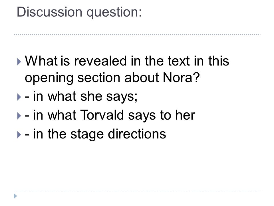
Task: Click the bullet arrow beside 'in what Torvald says'
Action: (19, 116)
